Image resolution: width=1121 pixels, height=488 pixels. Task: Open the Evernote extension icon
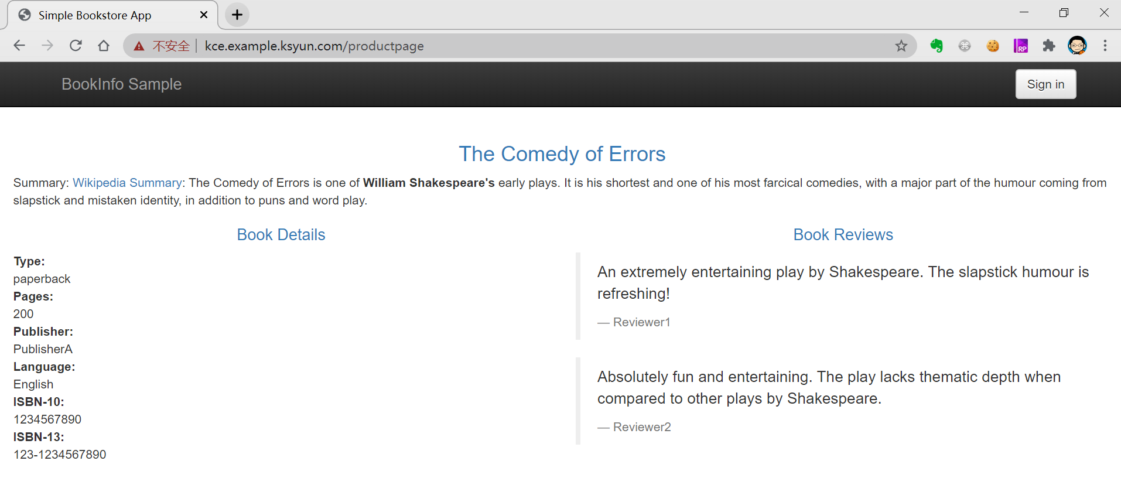click(x=936, y=46)
